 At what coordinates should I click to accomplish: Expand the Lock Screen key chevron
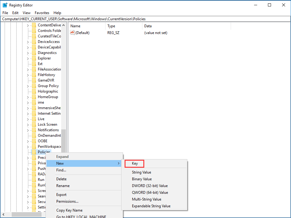28,125
